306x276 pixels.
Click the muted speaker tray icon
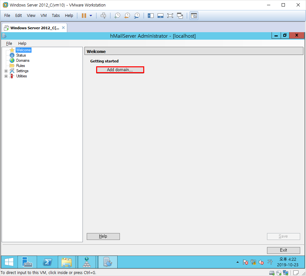(261, 262)
